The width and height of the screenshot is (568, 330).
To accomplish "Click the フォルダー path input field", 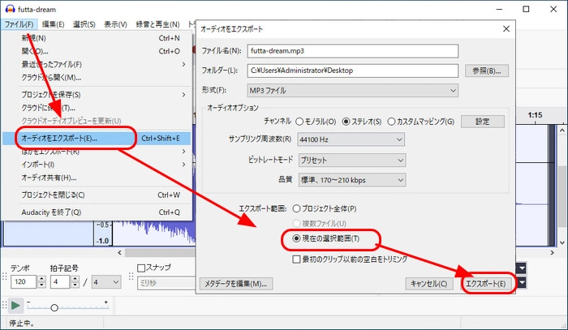I will [353, 71].
